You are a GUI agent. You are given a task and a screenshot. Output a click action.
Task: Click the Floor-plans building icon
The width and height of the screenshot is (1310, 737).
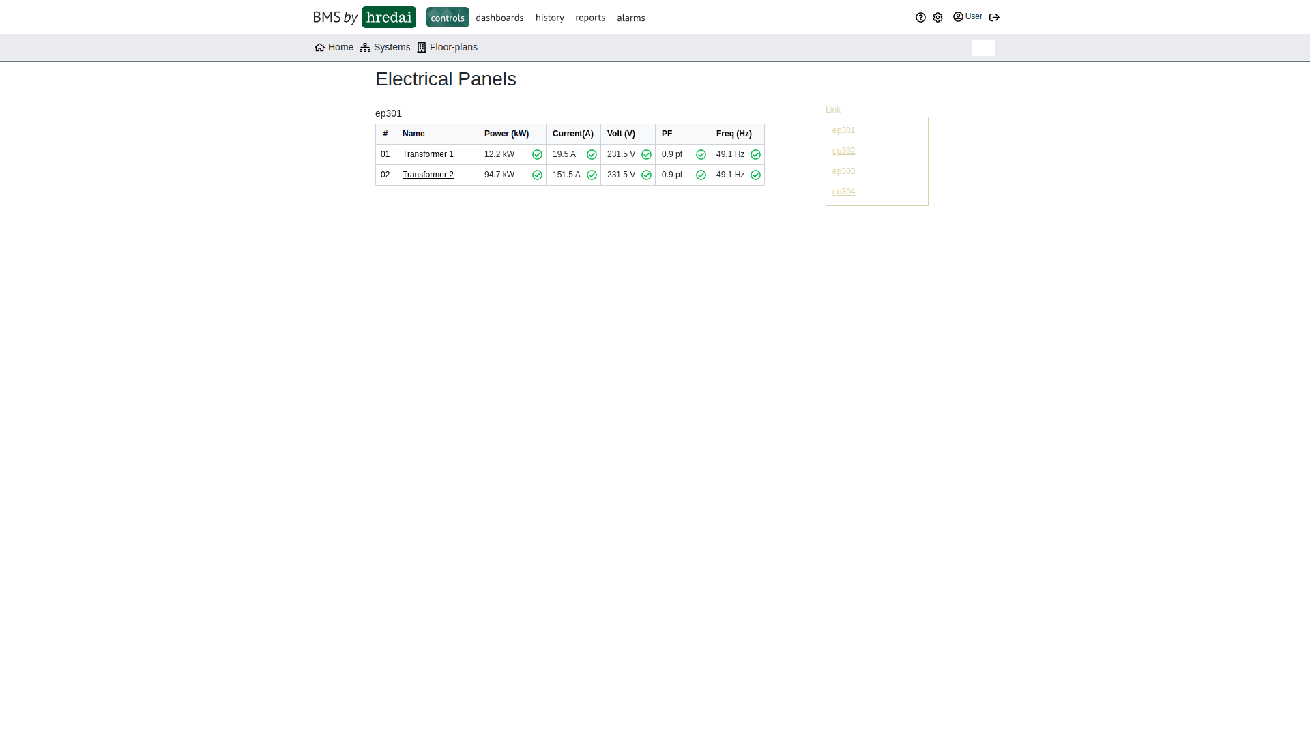coord(422,48)
